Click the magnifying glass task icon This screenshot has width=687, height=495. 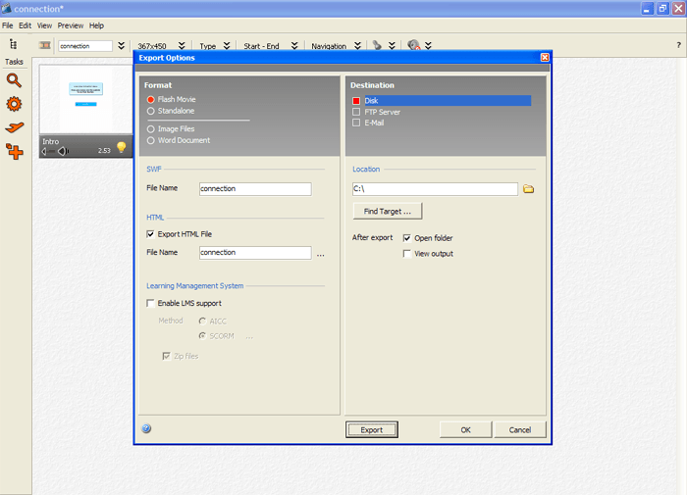coord(14,80)
